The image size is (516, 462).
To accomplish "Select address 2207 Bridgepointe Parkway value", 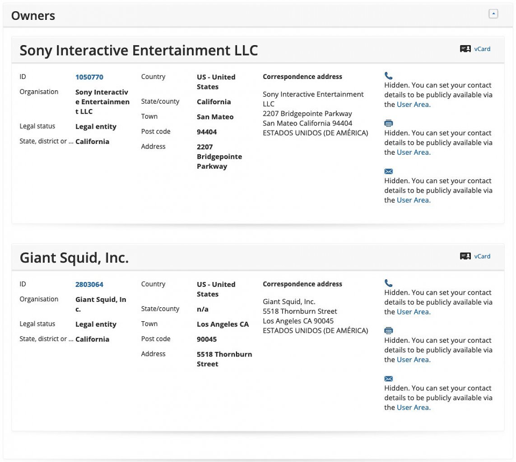I will [219, 157].
